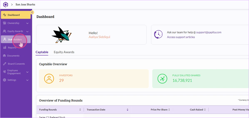
Task: Click the Equity Awards people icon
Action: (5, 31)
